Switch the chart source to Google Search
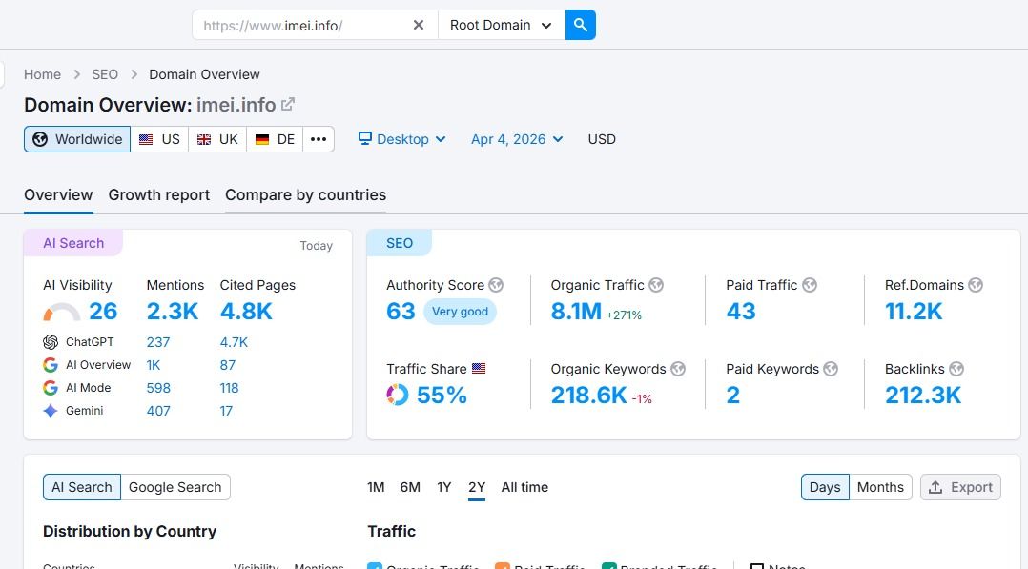Screen dimensions: 1028x569 pos(175,487)
